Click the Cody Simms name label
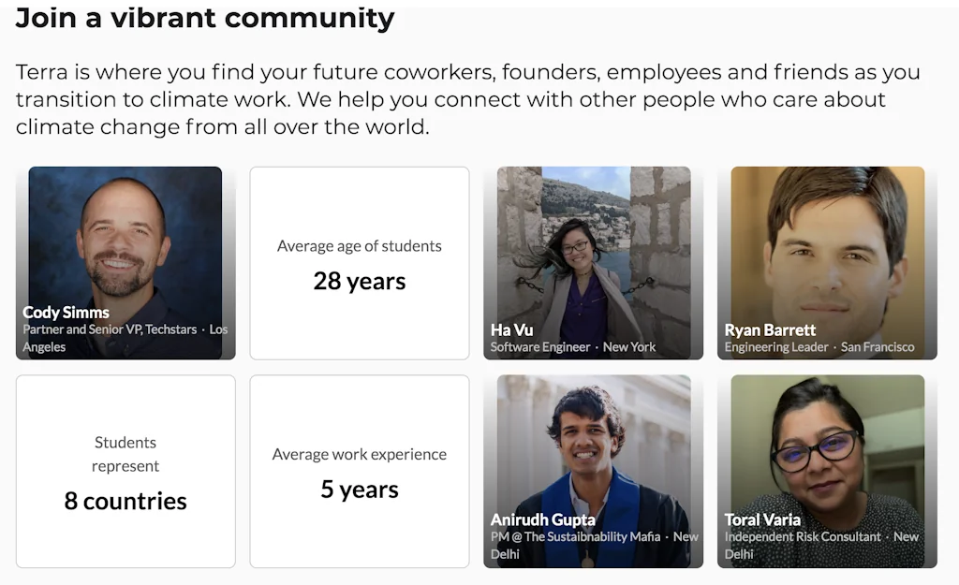 tap(66, 313)
